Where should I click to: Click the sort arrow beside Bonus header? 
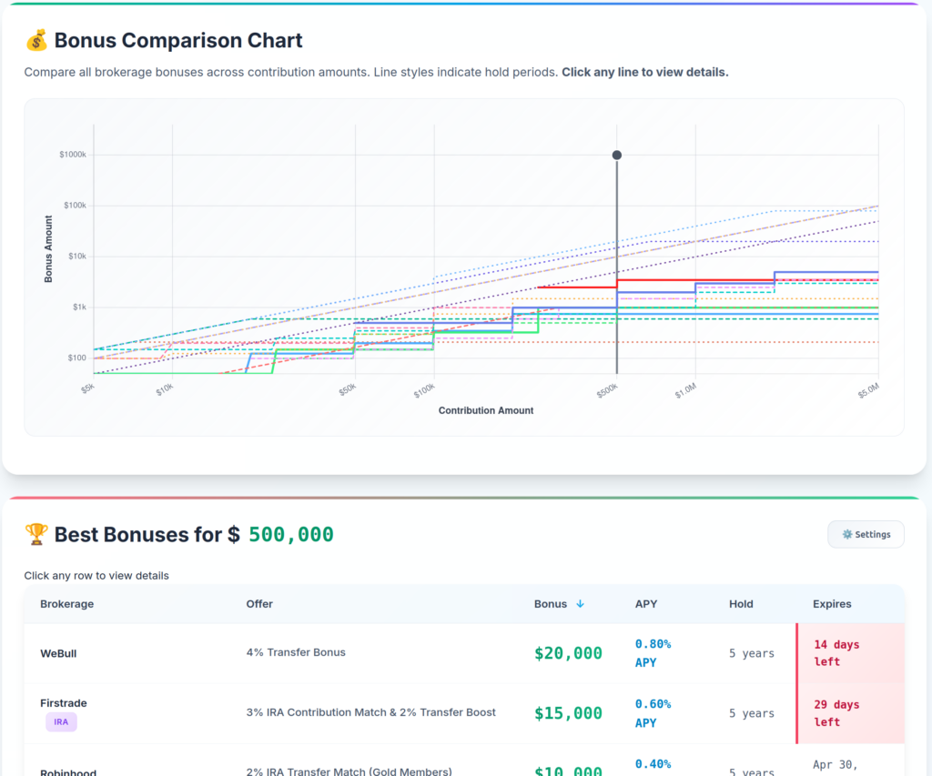point(581,604)
